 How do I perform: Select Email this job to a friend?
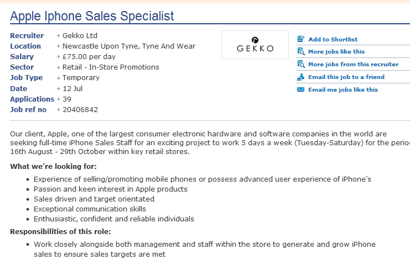point(346,77)
